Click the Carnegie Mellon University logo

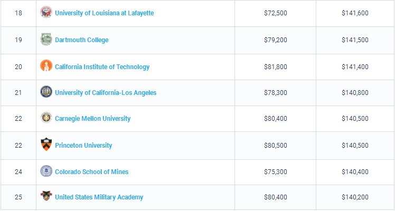click(46, 118)
